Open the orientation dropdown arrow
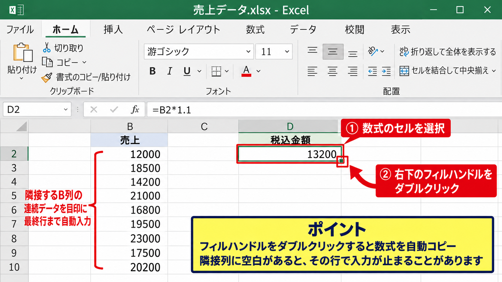502x282 pixels. click(x=382, y=52)
